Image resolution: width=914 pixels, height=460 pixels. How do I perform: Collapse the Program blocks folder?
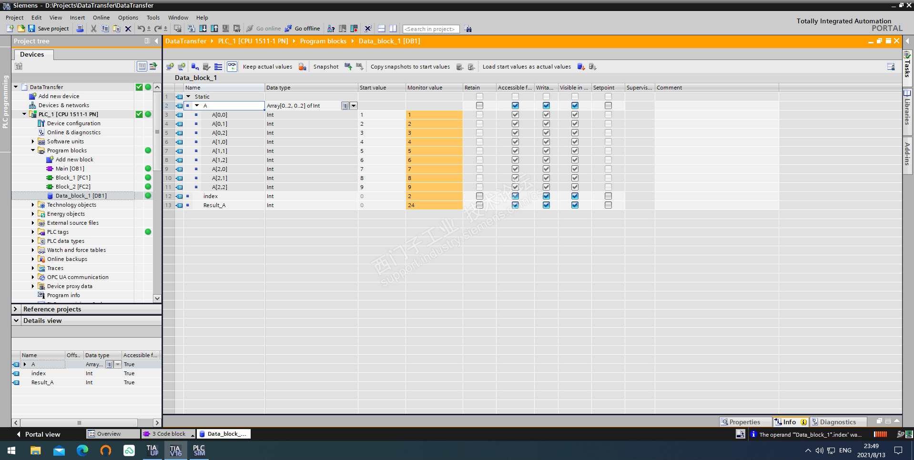(x=33, y=150)
